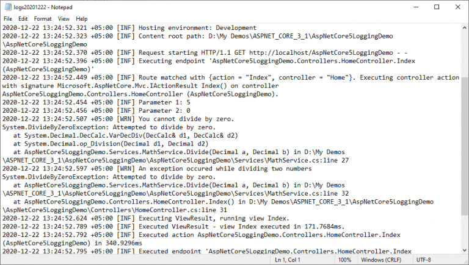Click the Ln 1, Col 1 status indicator
The width and height of the screenshot is (469, 265).
pos(288,260)
